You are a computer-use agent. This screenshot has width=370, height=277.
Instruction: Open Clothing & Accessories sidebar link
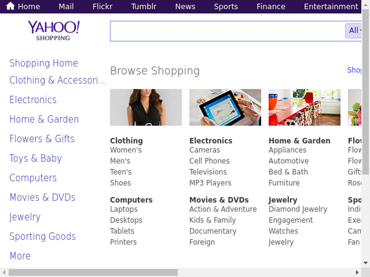(58, 80)
